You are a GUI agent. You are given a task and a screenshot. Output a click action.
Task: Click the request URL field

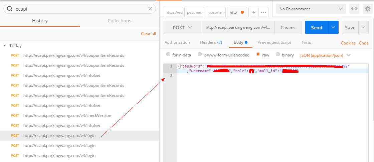point(238,28)
